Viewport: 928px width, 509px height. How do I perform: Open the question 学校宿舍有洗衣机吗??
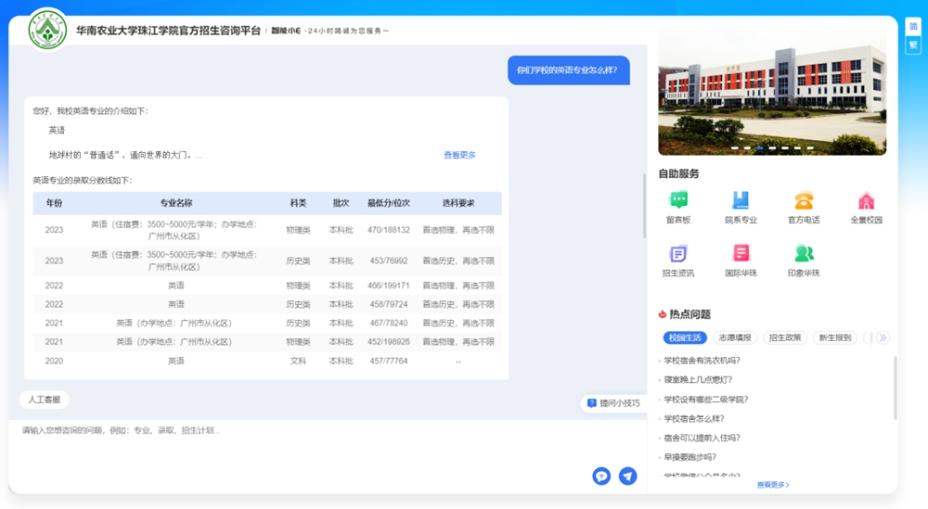[702, 361]
